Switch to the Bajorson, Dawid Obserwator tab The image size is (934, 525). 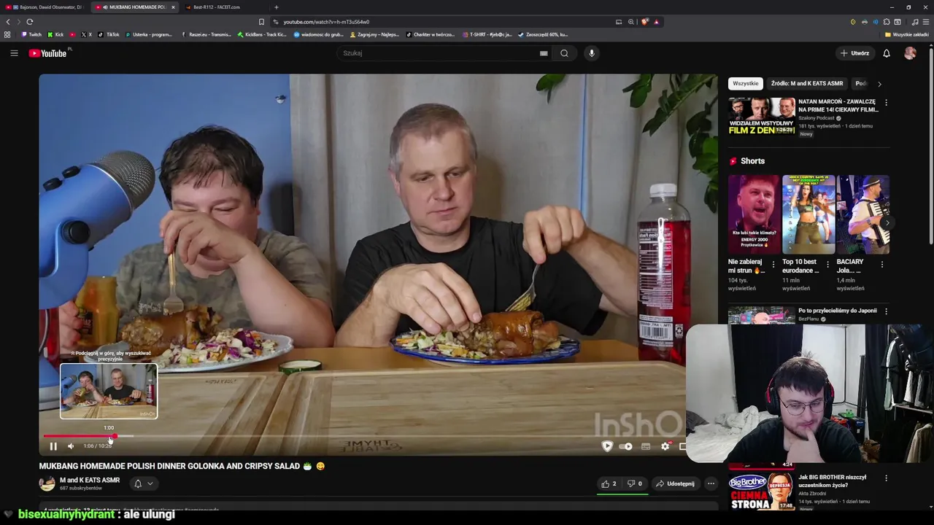point(44,7)
